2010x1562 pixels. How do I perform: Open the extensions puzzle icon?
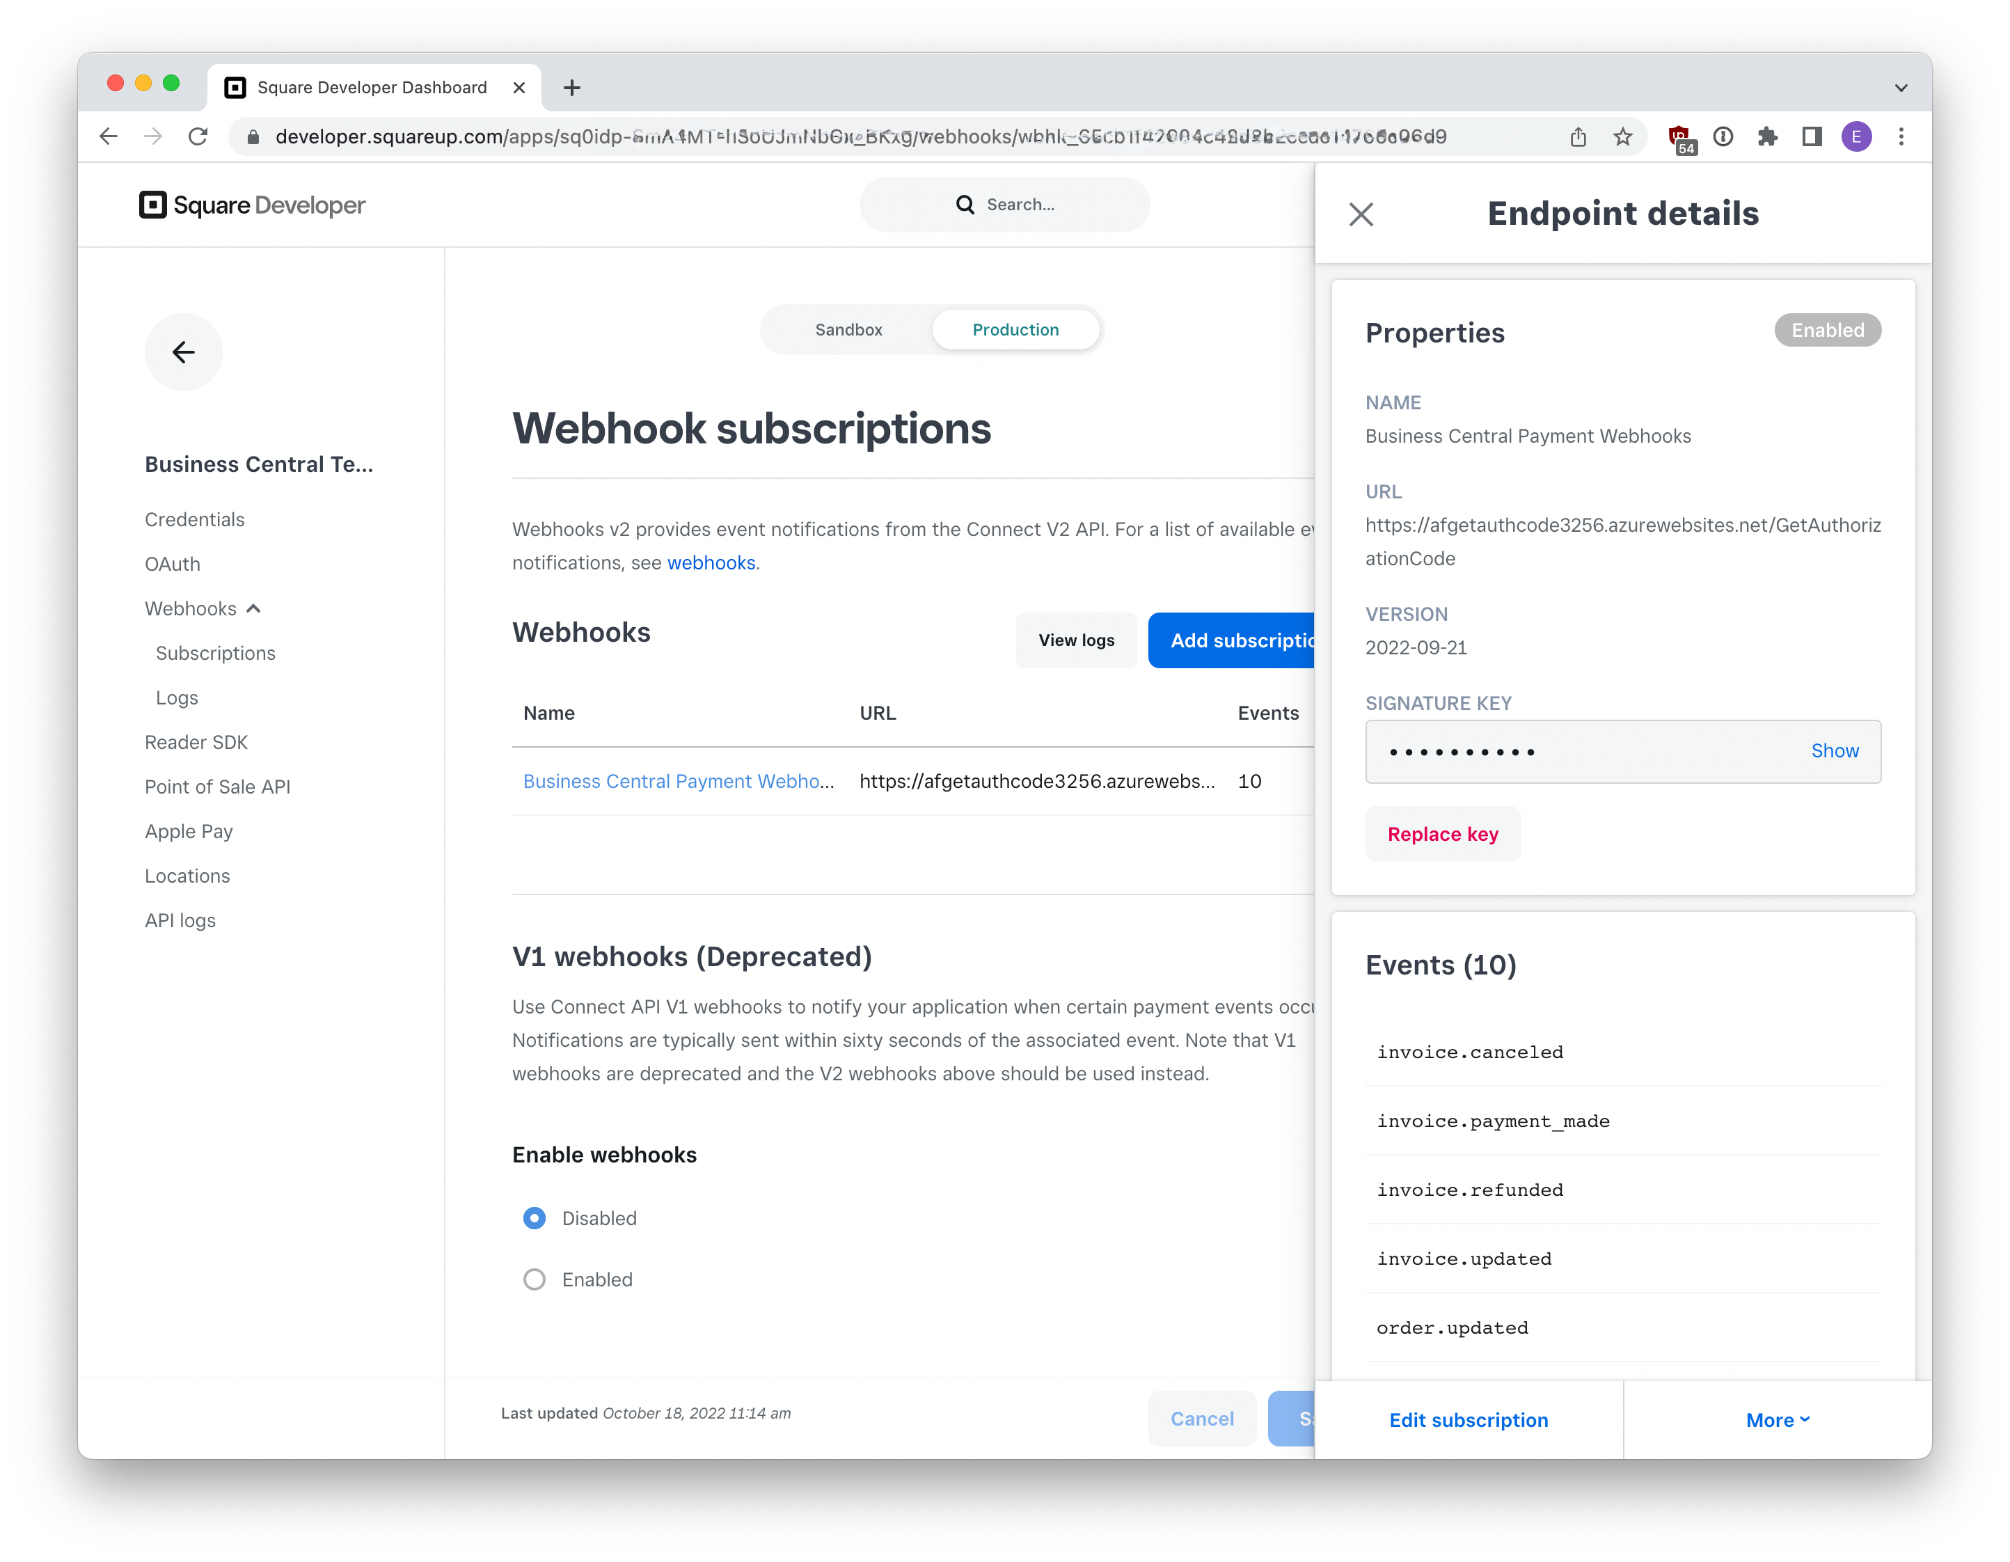(1767, 137)
